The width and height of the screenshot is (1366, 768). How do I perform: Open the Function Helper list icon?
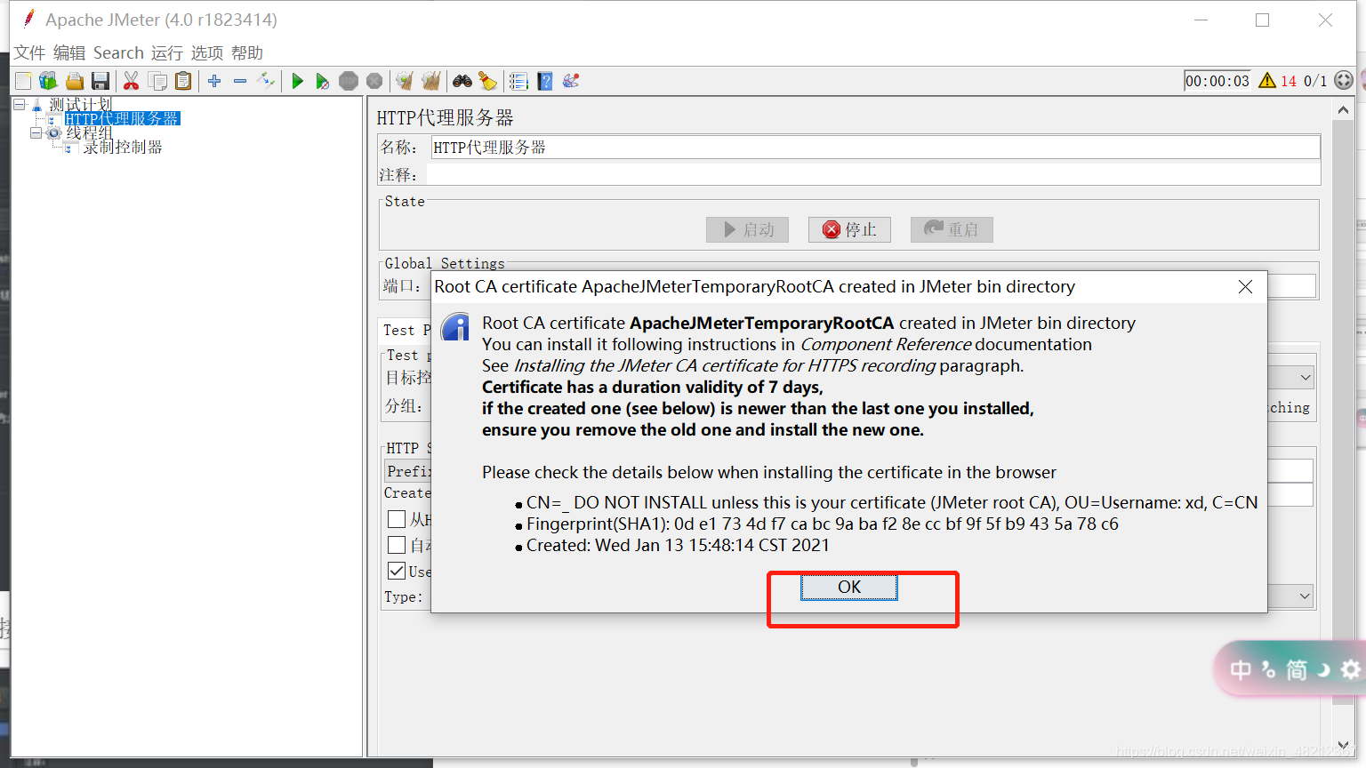(519, 81)
